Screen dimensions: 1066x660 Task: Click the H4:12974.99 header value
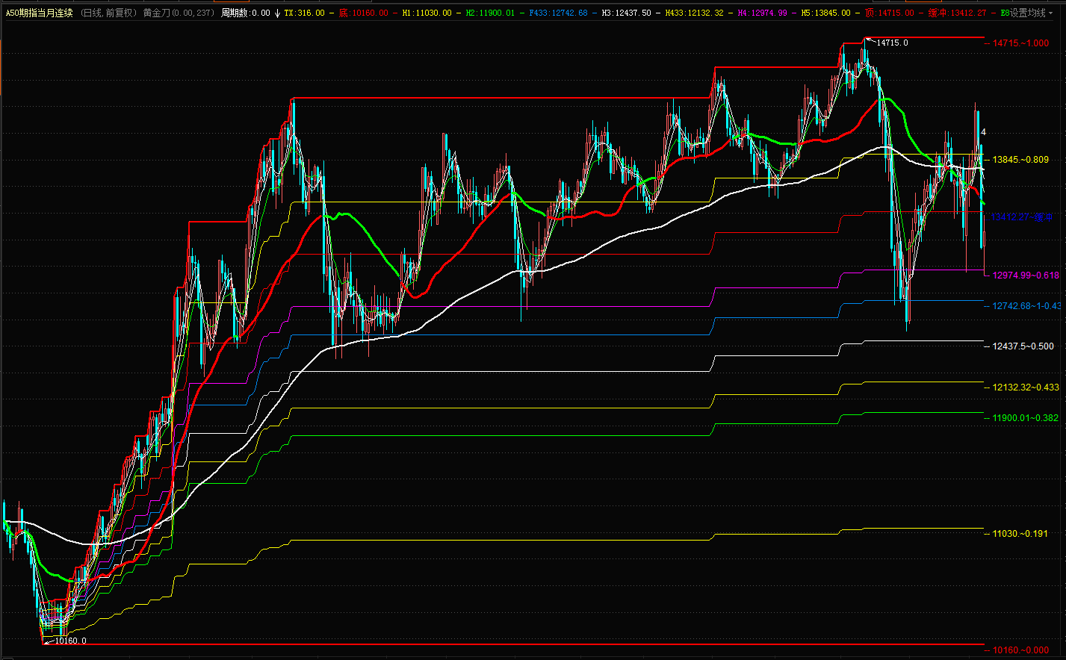762,13
